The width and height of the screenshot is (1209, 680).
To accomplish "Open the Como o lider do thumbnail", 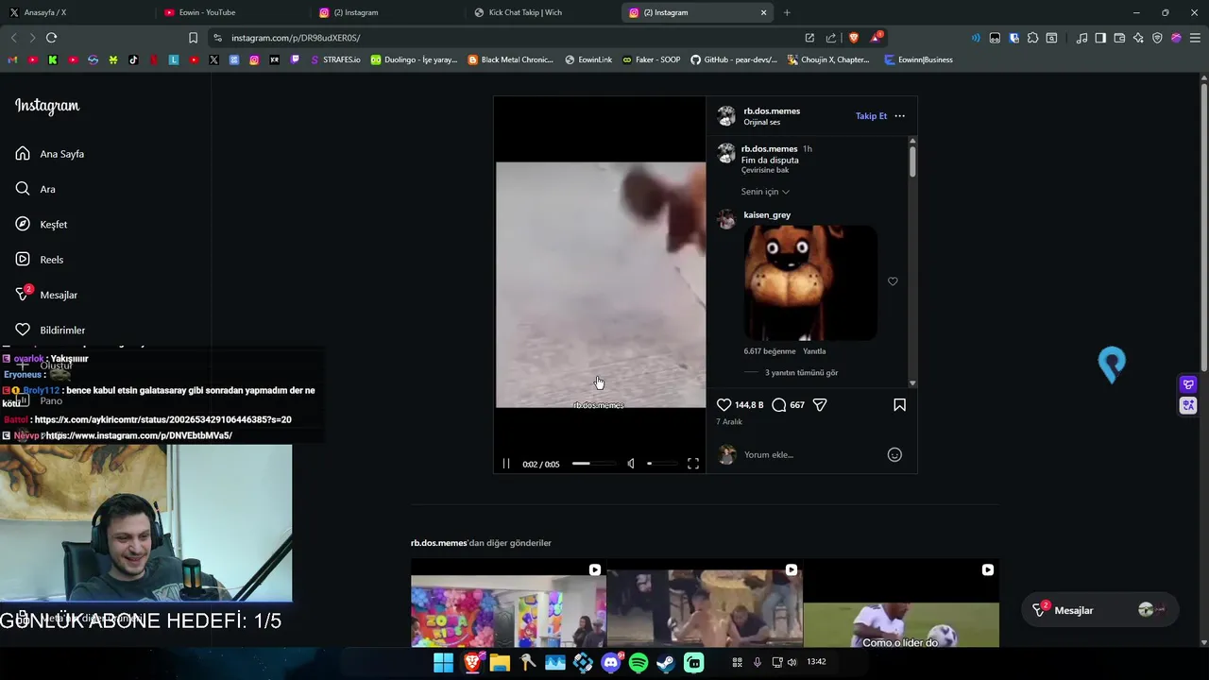I will (x=901, y=604).
